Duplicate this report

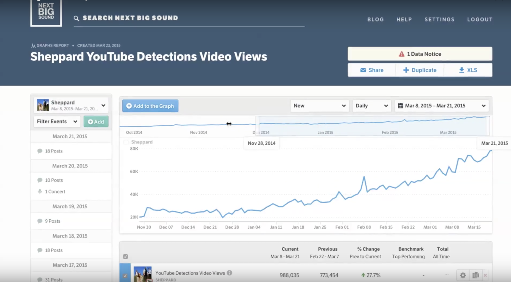[420, 70]
